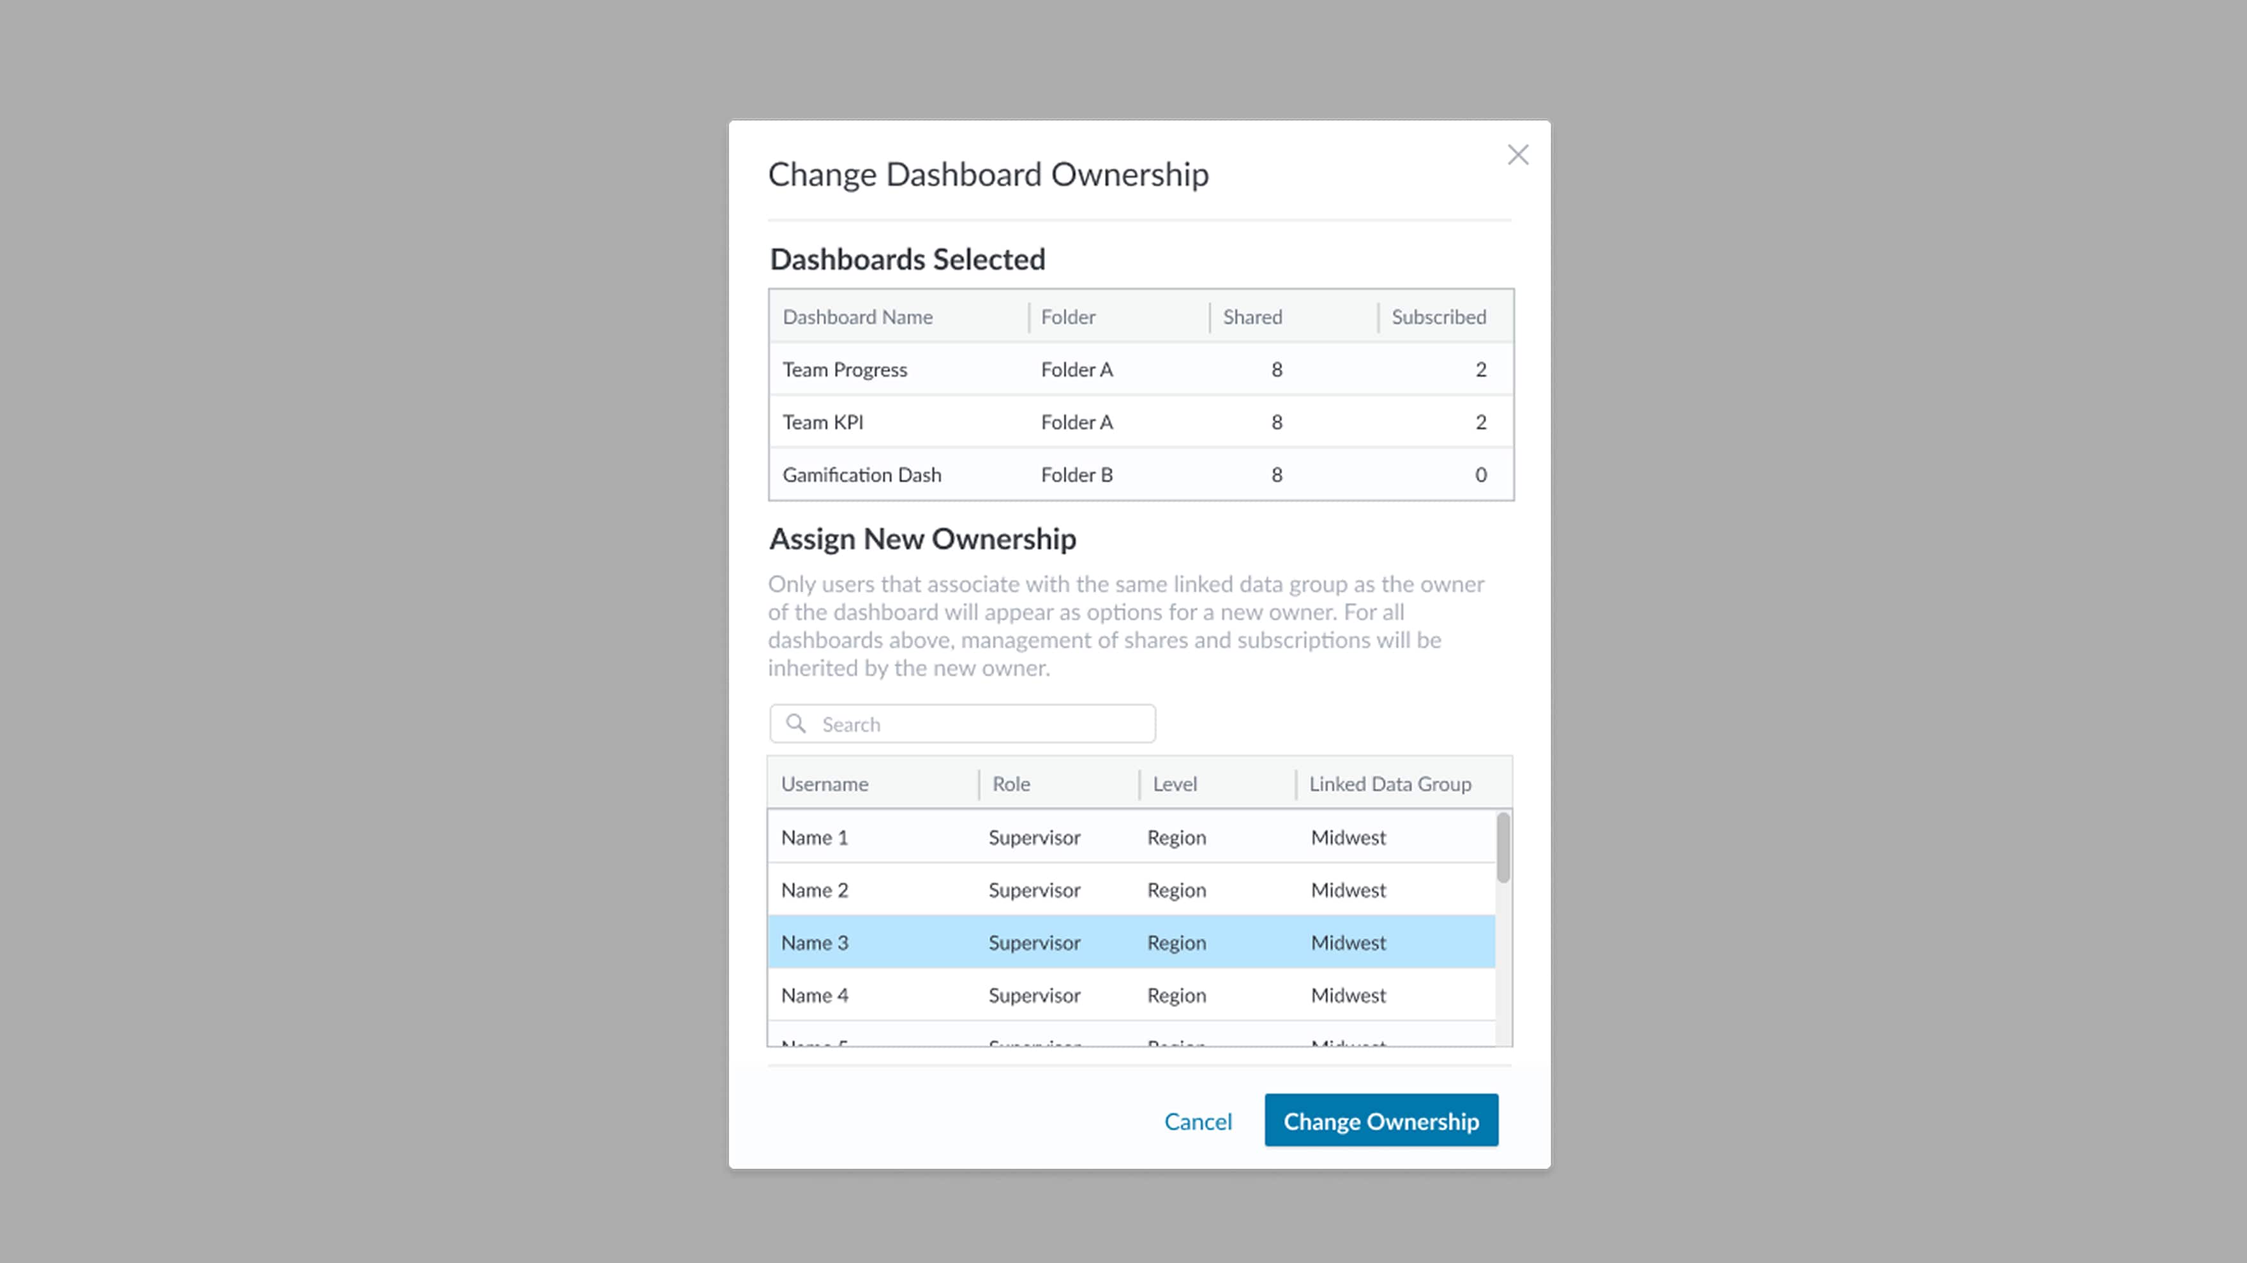Click the Linked Data Group column header

point(1390,783)
